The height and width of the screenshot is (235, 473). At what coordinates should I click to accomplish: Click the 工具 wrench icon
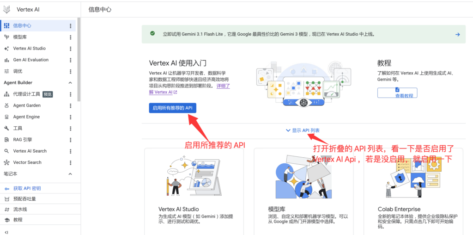tap(6, 129)
